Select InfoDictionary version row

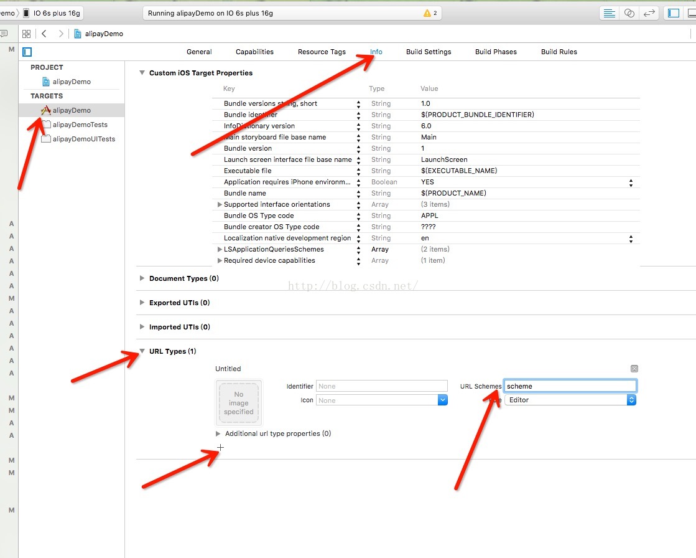(426, 126)
